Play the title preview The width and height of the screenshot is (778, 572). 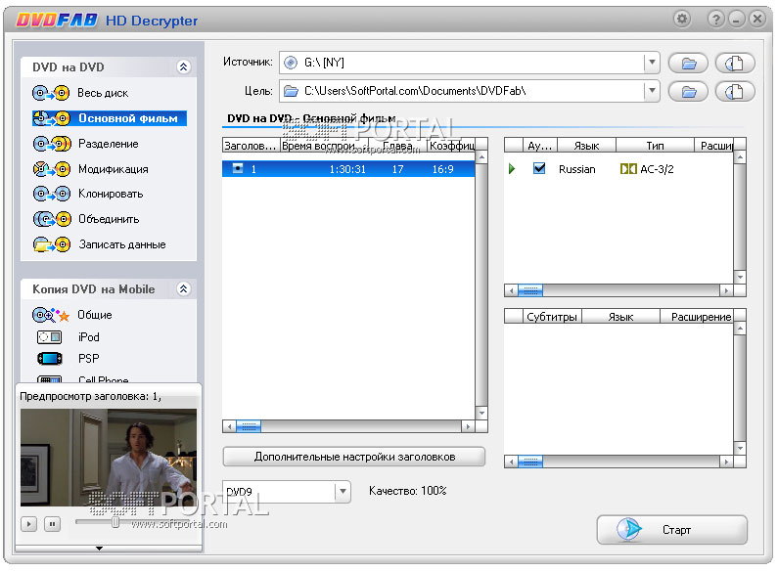click(28, 523)
